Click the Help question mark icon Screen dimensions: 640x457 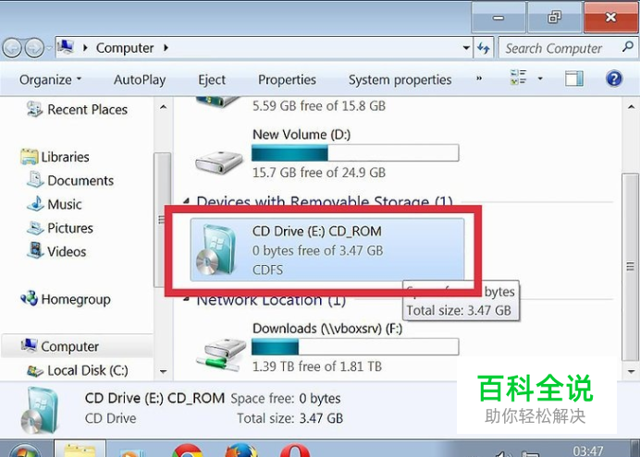[614, 78]
